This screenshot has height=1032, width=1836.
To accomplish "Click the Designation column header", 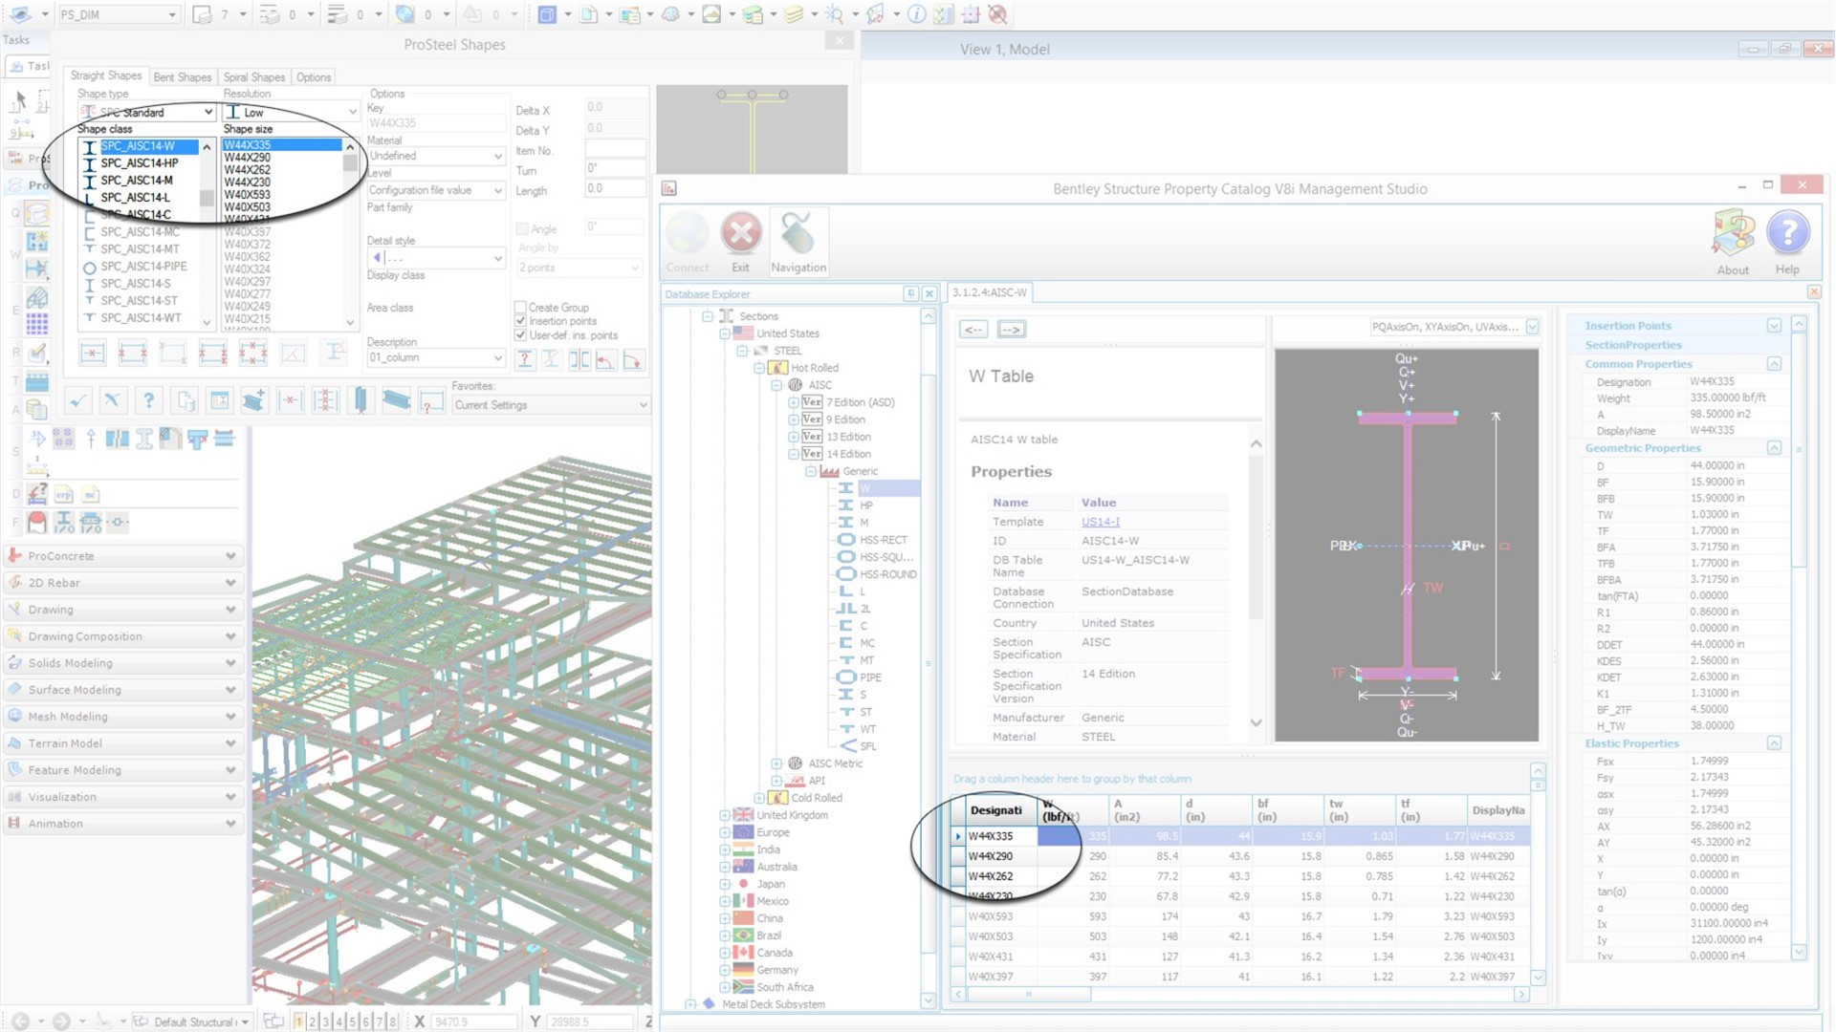I will (995, 810).
